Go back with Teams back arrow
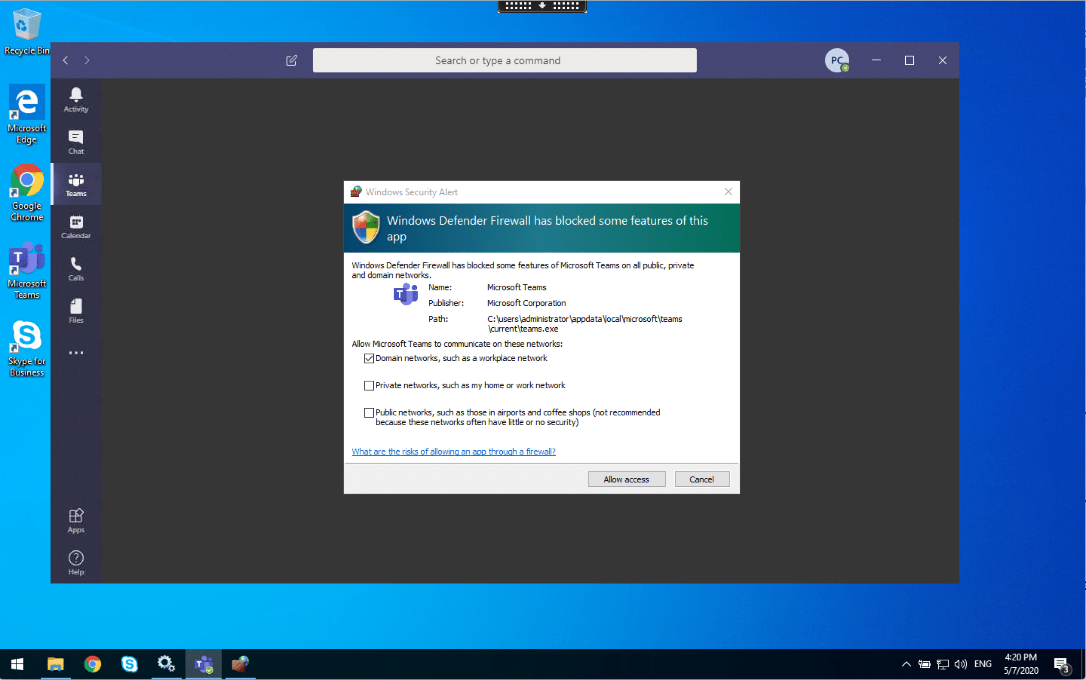The width and height of the screenshot is (1086, 680). pos(66,60)
